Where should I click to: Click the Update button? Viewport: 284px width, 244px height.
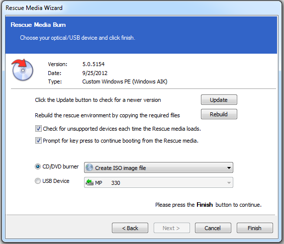[219, 100]
